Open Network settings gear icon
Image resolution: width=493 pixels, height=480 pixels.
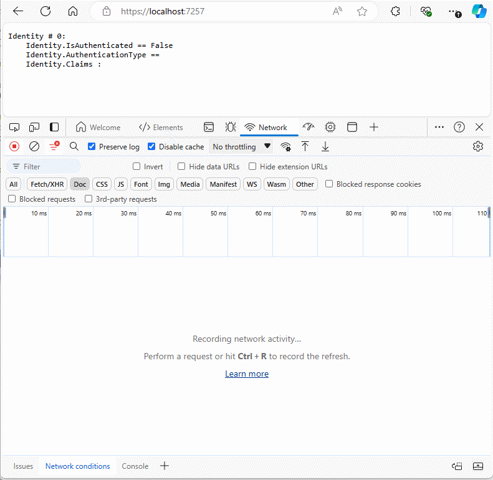[478, 146]
